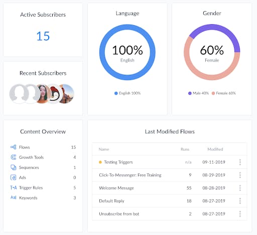Click the Trigger Rules icon
This screenshot has height=235, width=257.
coord(14,187)
